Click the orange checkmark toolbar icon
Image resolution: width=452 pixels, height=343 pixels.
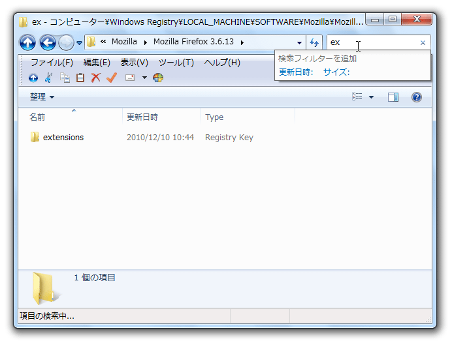(112, 78)
